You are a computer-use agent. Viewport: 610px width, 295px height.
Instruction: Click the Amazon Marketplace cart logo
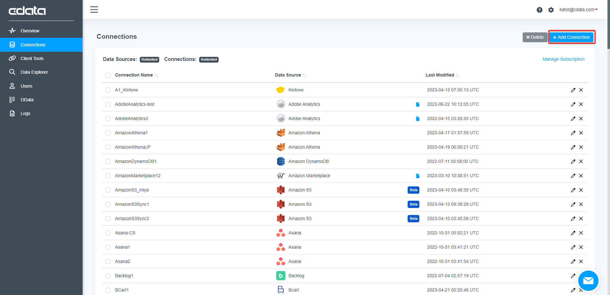point(281,176)
